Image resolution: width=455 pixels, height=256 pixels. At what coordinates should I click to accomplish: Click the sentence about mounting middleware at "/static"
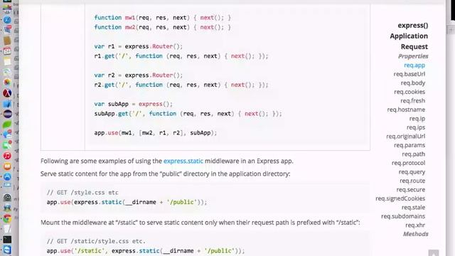point(200,223)
